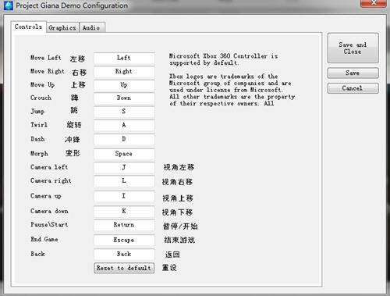Click the Project Giana app icon in title bar
Image resolution: width=390 pixels, height=296 pixels.
8,5
